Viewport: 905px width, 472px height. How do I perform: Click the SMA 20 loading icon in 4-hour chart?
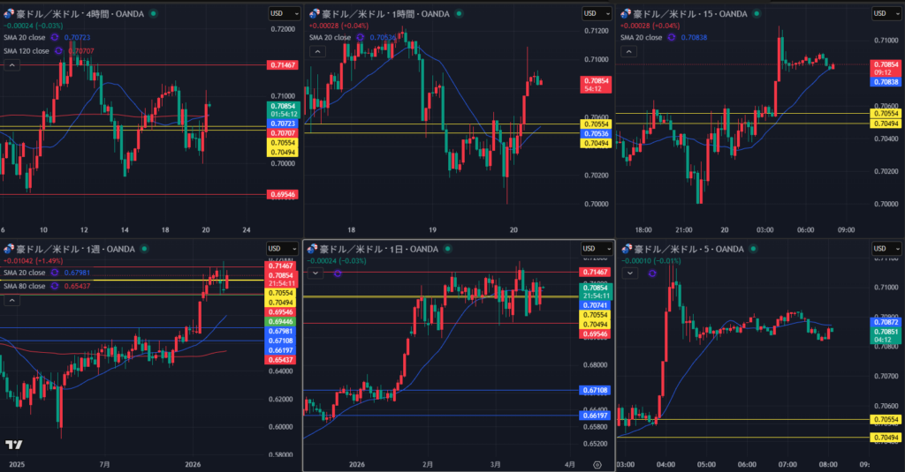[53, 38]
